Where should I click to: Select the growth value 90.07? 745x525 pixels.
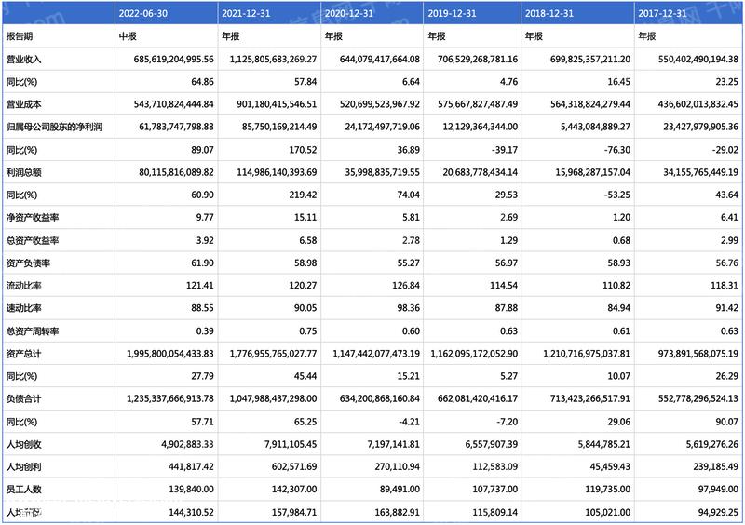pos(727,422)
